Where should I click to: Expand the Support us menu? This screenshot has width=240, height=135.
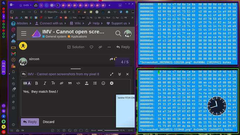(118, 23)
